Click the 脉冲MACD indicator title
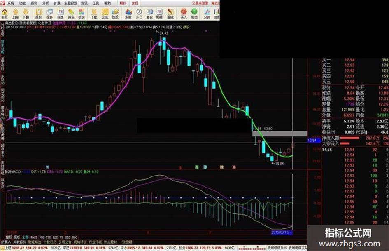The image size is (389, 251). pyautogui.click(x=13, y=172)
